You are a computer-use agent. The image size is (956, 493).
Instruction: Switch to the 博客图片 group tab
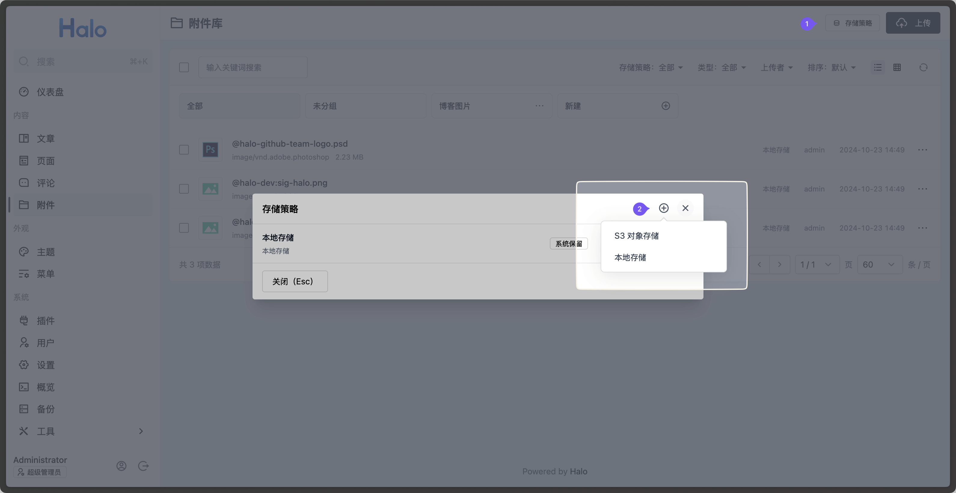tap(455, 106)
